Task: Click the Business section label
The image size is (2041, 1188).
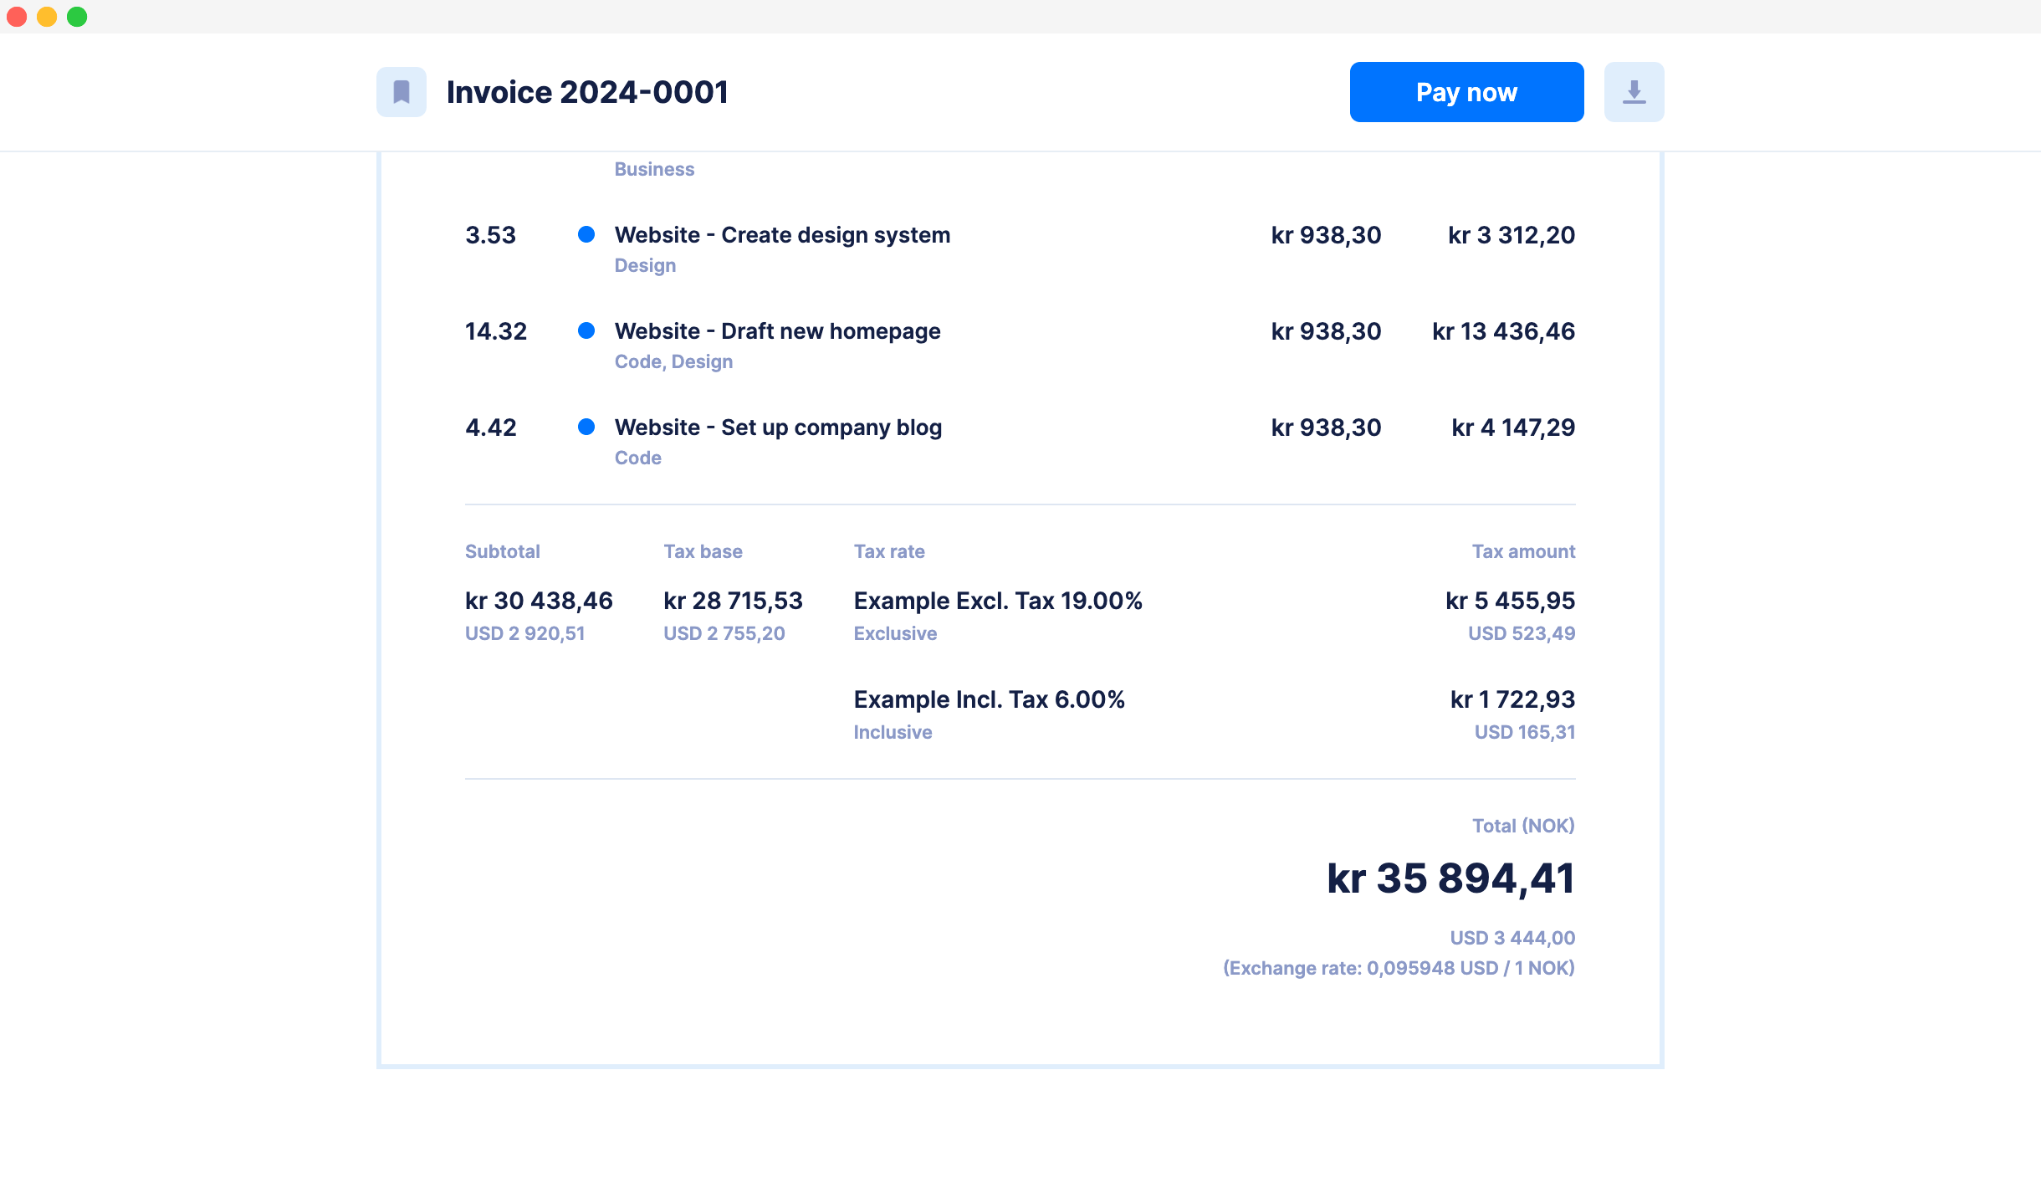Action: [x=654, y=168]
